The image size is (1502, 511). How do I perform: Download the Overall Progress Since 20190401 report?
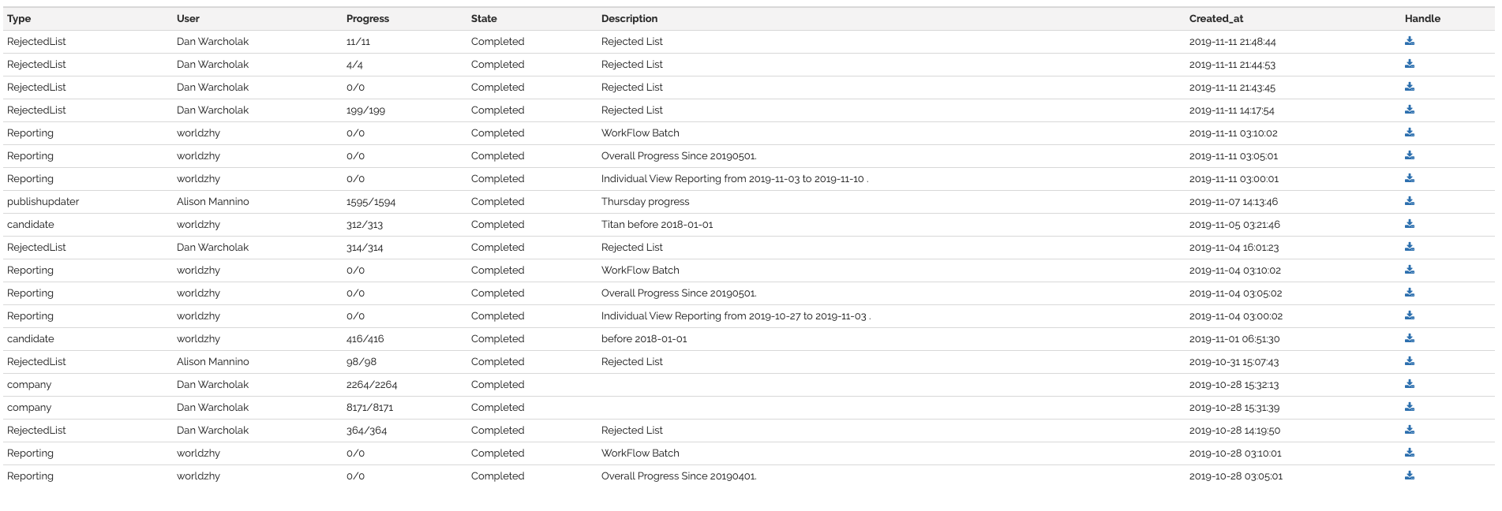[1409, 476]
